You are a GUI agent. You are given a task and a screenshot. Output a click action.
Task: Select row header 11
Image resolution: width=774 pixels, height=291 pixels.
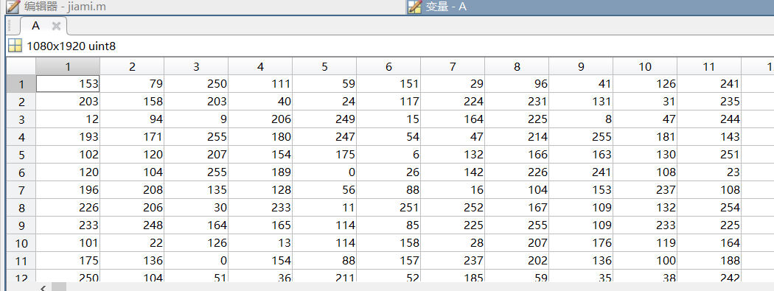click(21, 261)
